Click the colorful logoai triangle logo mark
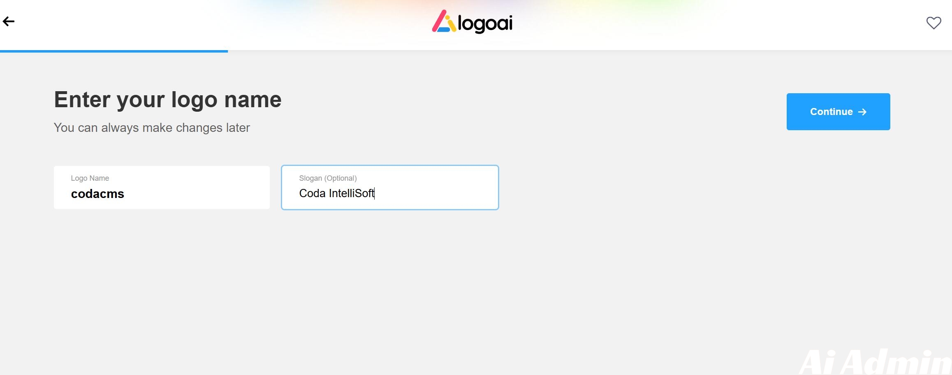The height and width of the screenshot is (375, 952). click(x=443, y=22)
